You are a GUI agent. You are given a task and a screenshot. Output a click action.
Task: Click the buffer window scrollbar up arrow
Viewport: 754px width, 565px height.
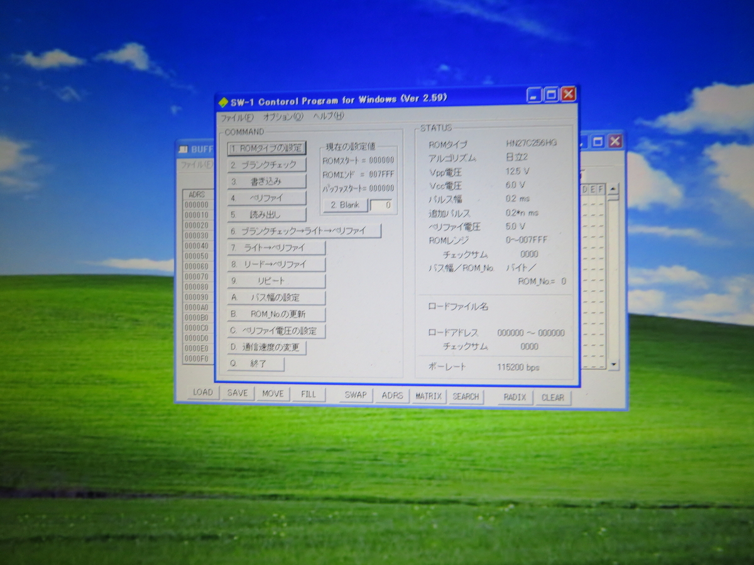pos(613,189)
